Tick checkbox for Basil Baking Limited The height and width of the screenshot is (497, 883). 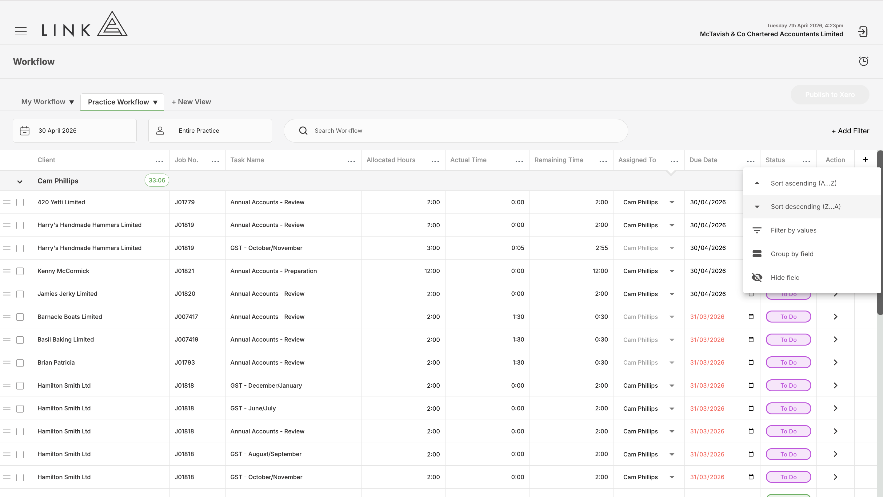[x=20, y=340]
